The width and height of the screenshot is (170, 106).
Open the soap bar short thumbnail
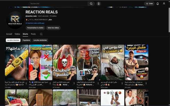click(41, 97)
